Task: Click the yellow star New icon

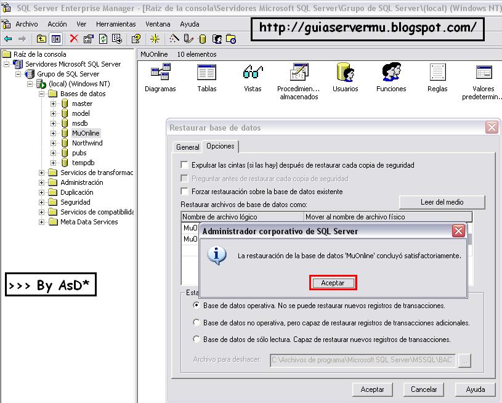Action: pyautogui.click(x=155, y=39)
